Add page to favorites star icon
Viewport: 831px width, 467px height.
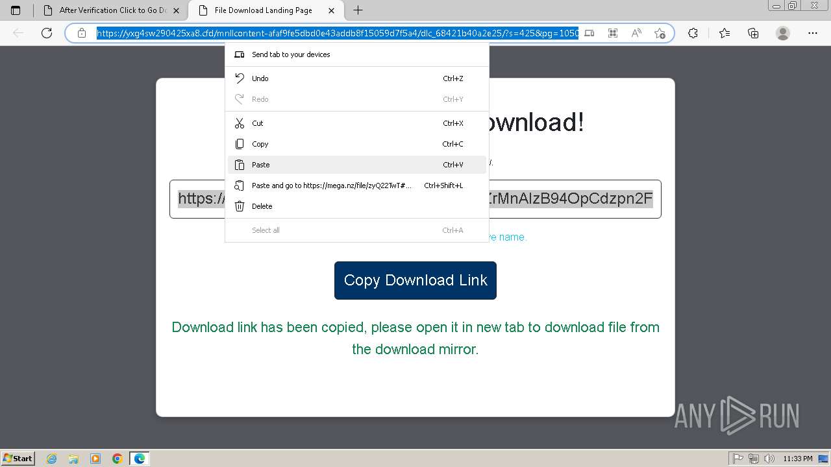[x=660, y=33]
